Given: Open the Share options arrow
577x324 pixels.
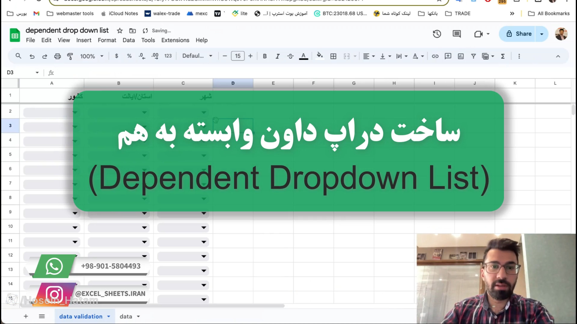Looking at the screenshot, I should click(x=542, y=34).
